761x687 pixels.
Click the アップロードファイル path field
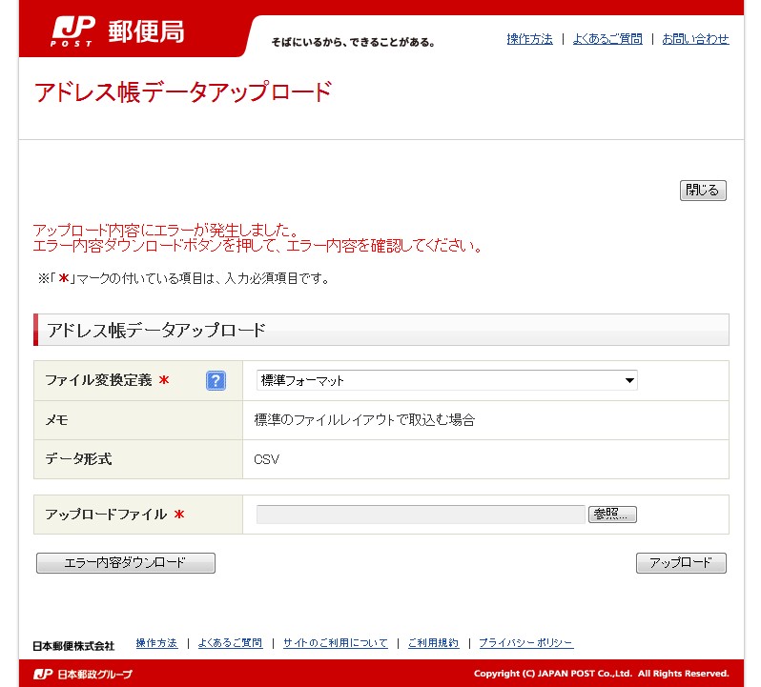coord(420,515)
